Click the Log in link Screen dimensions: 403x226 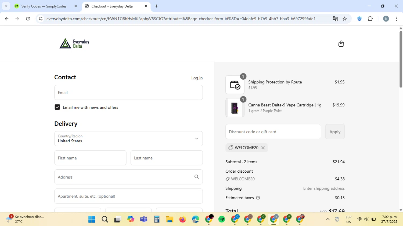pos(197,78)
